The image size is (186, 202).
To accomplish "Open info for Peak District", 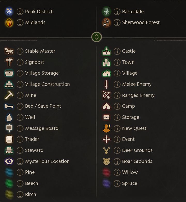I will pos(20,12).
